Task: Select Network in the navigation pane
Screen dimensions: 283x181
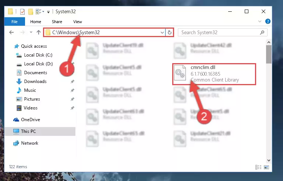Action: click(x=29, y=143)
